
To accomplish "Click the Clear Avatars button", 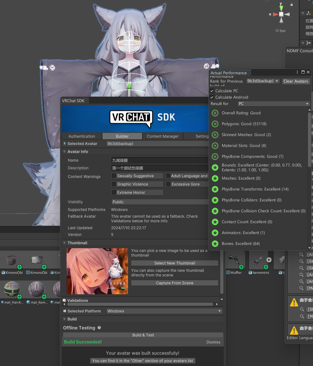I will pyautogui.click(x=296, y=81).
